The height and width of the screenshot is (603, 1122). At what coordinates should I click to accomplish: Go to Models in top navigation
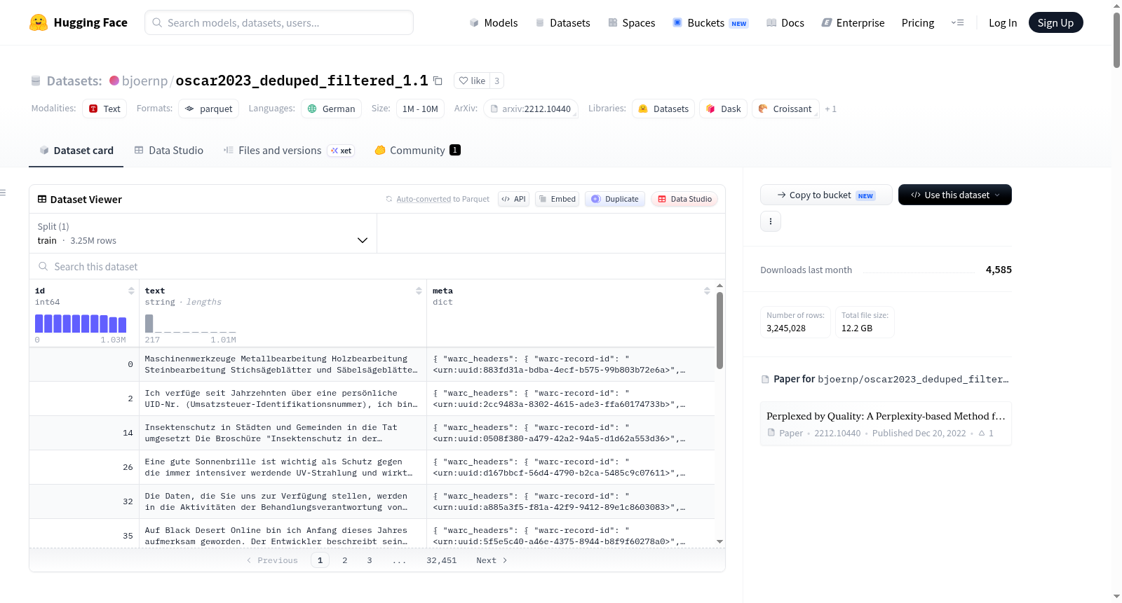(x=494, y=22)
